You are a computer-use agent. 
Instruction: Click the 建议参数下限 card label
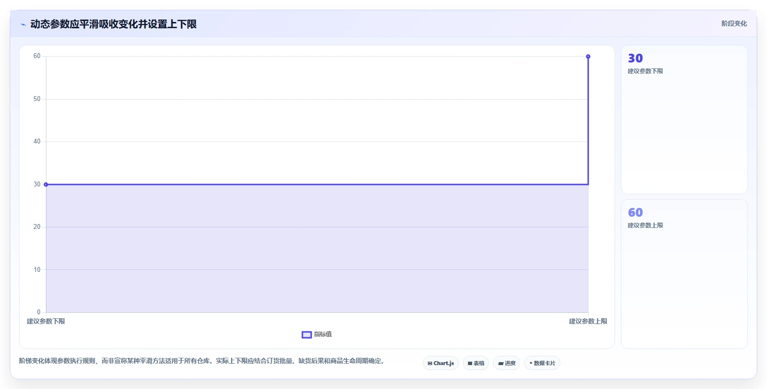tap(645, 71)
